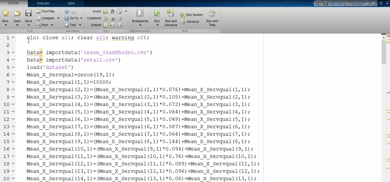The image size is (390, 182).
Task: Set breakpoint at line 3 dash
Action: point(13,52)
